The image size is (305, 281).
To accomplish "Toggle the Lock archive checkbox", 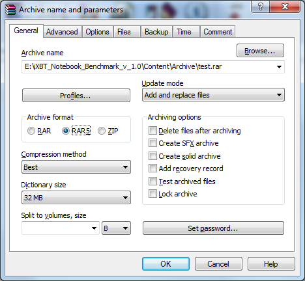I will (x=152, y=194).
